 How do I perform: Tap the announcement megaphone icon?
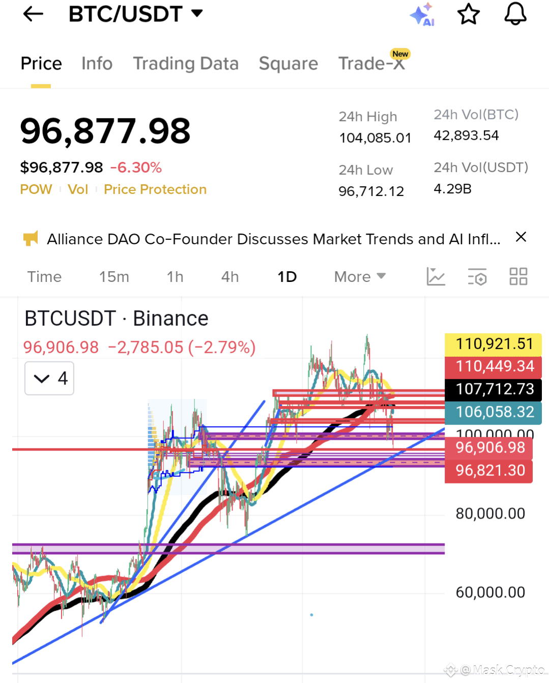[x=31, y=238]
